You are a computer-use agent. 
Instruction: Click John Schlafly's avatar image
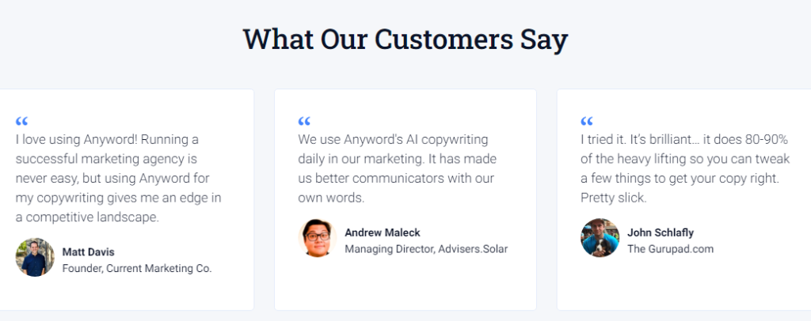coord(600,238)
